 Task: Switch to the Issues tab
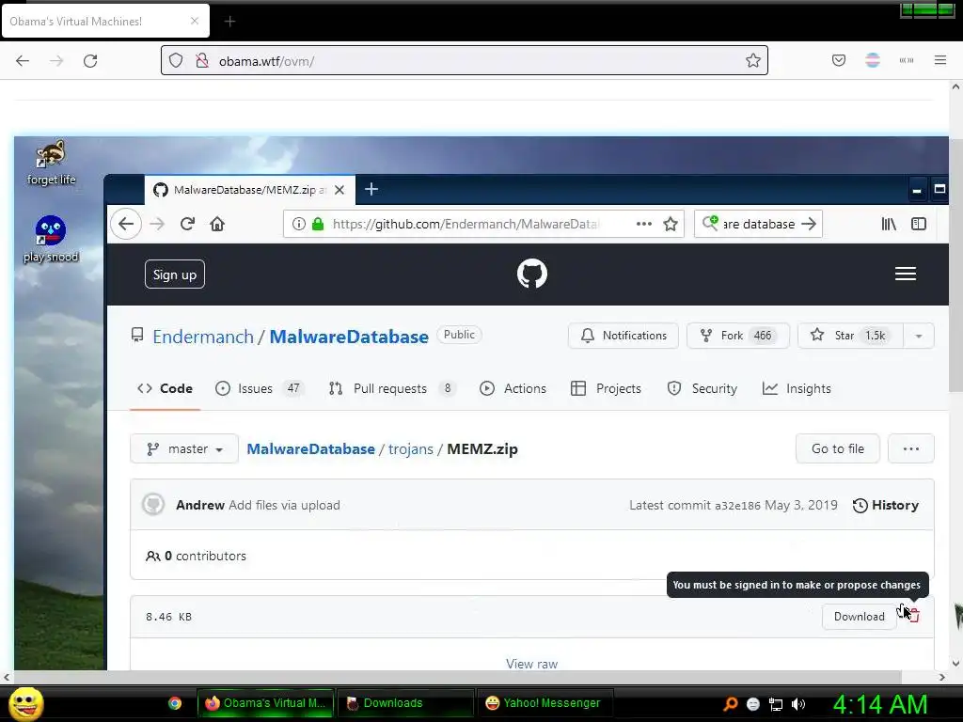(x=260, y=388)
